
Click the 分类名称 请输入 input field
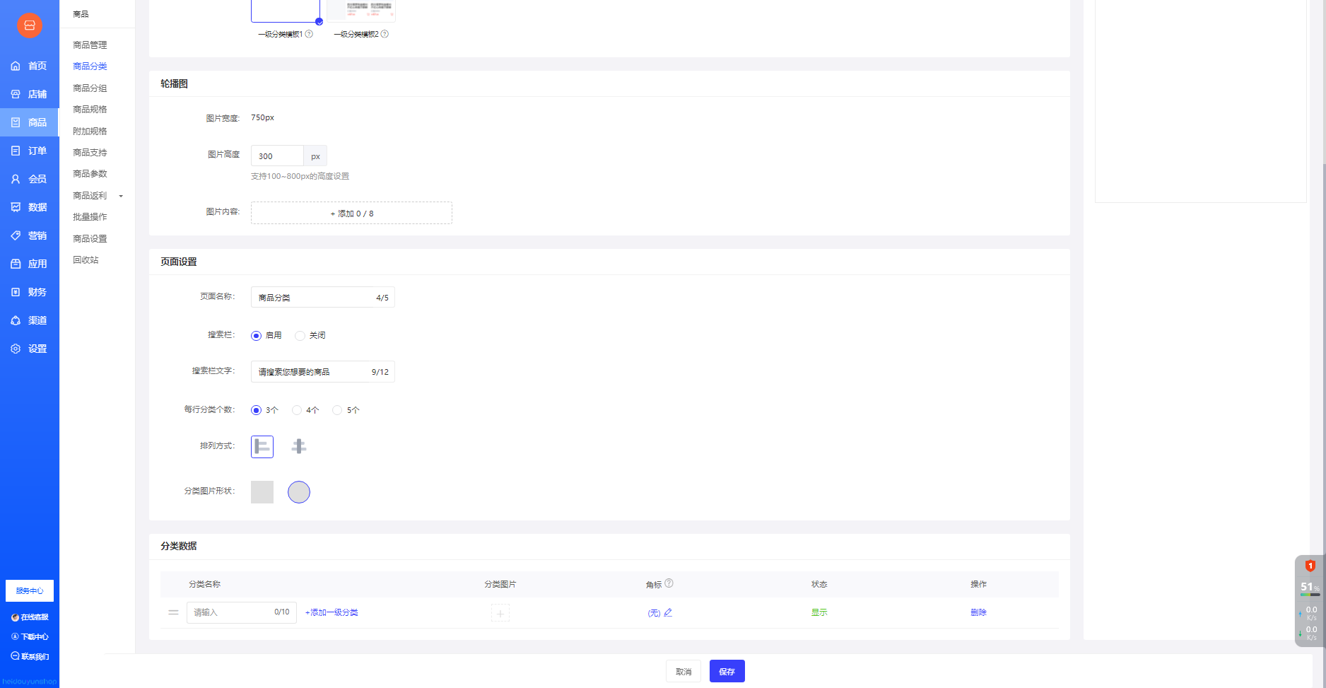tap(242, 612)
